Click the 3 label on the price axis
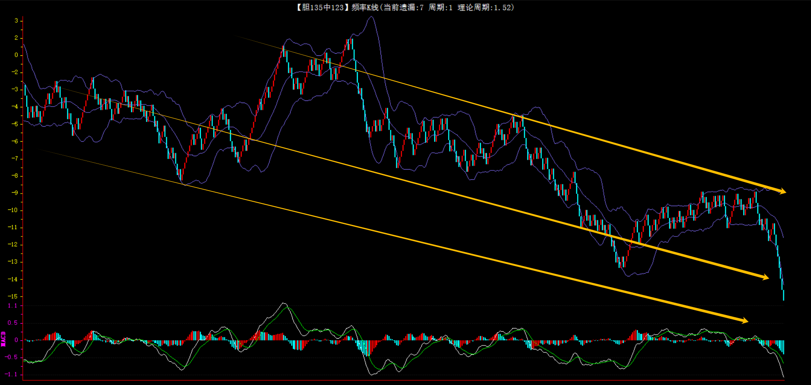The height and width of the screenshot is (385, 811). [16, 21]
